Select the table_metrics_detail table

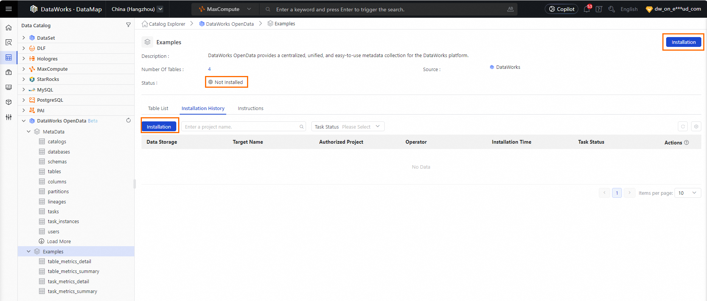click(x=69, y=261)
